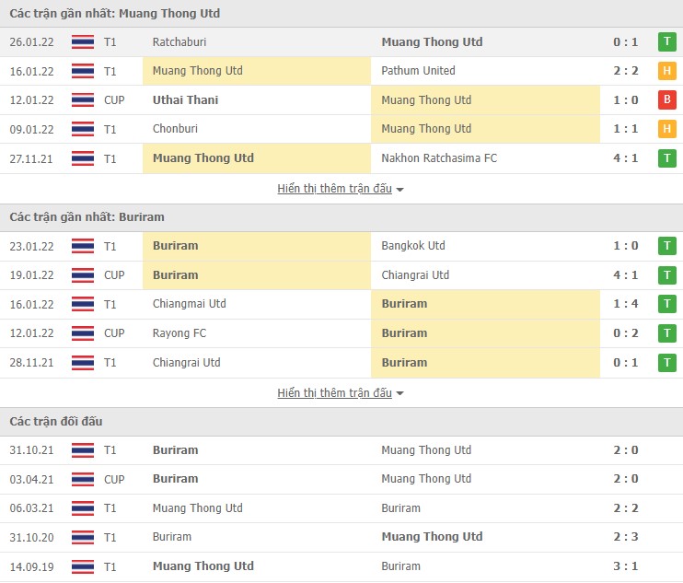Open Nakhon Ratchasima FC team link
Viewport: 683px width, 583px height.
439,158
